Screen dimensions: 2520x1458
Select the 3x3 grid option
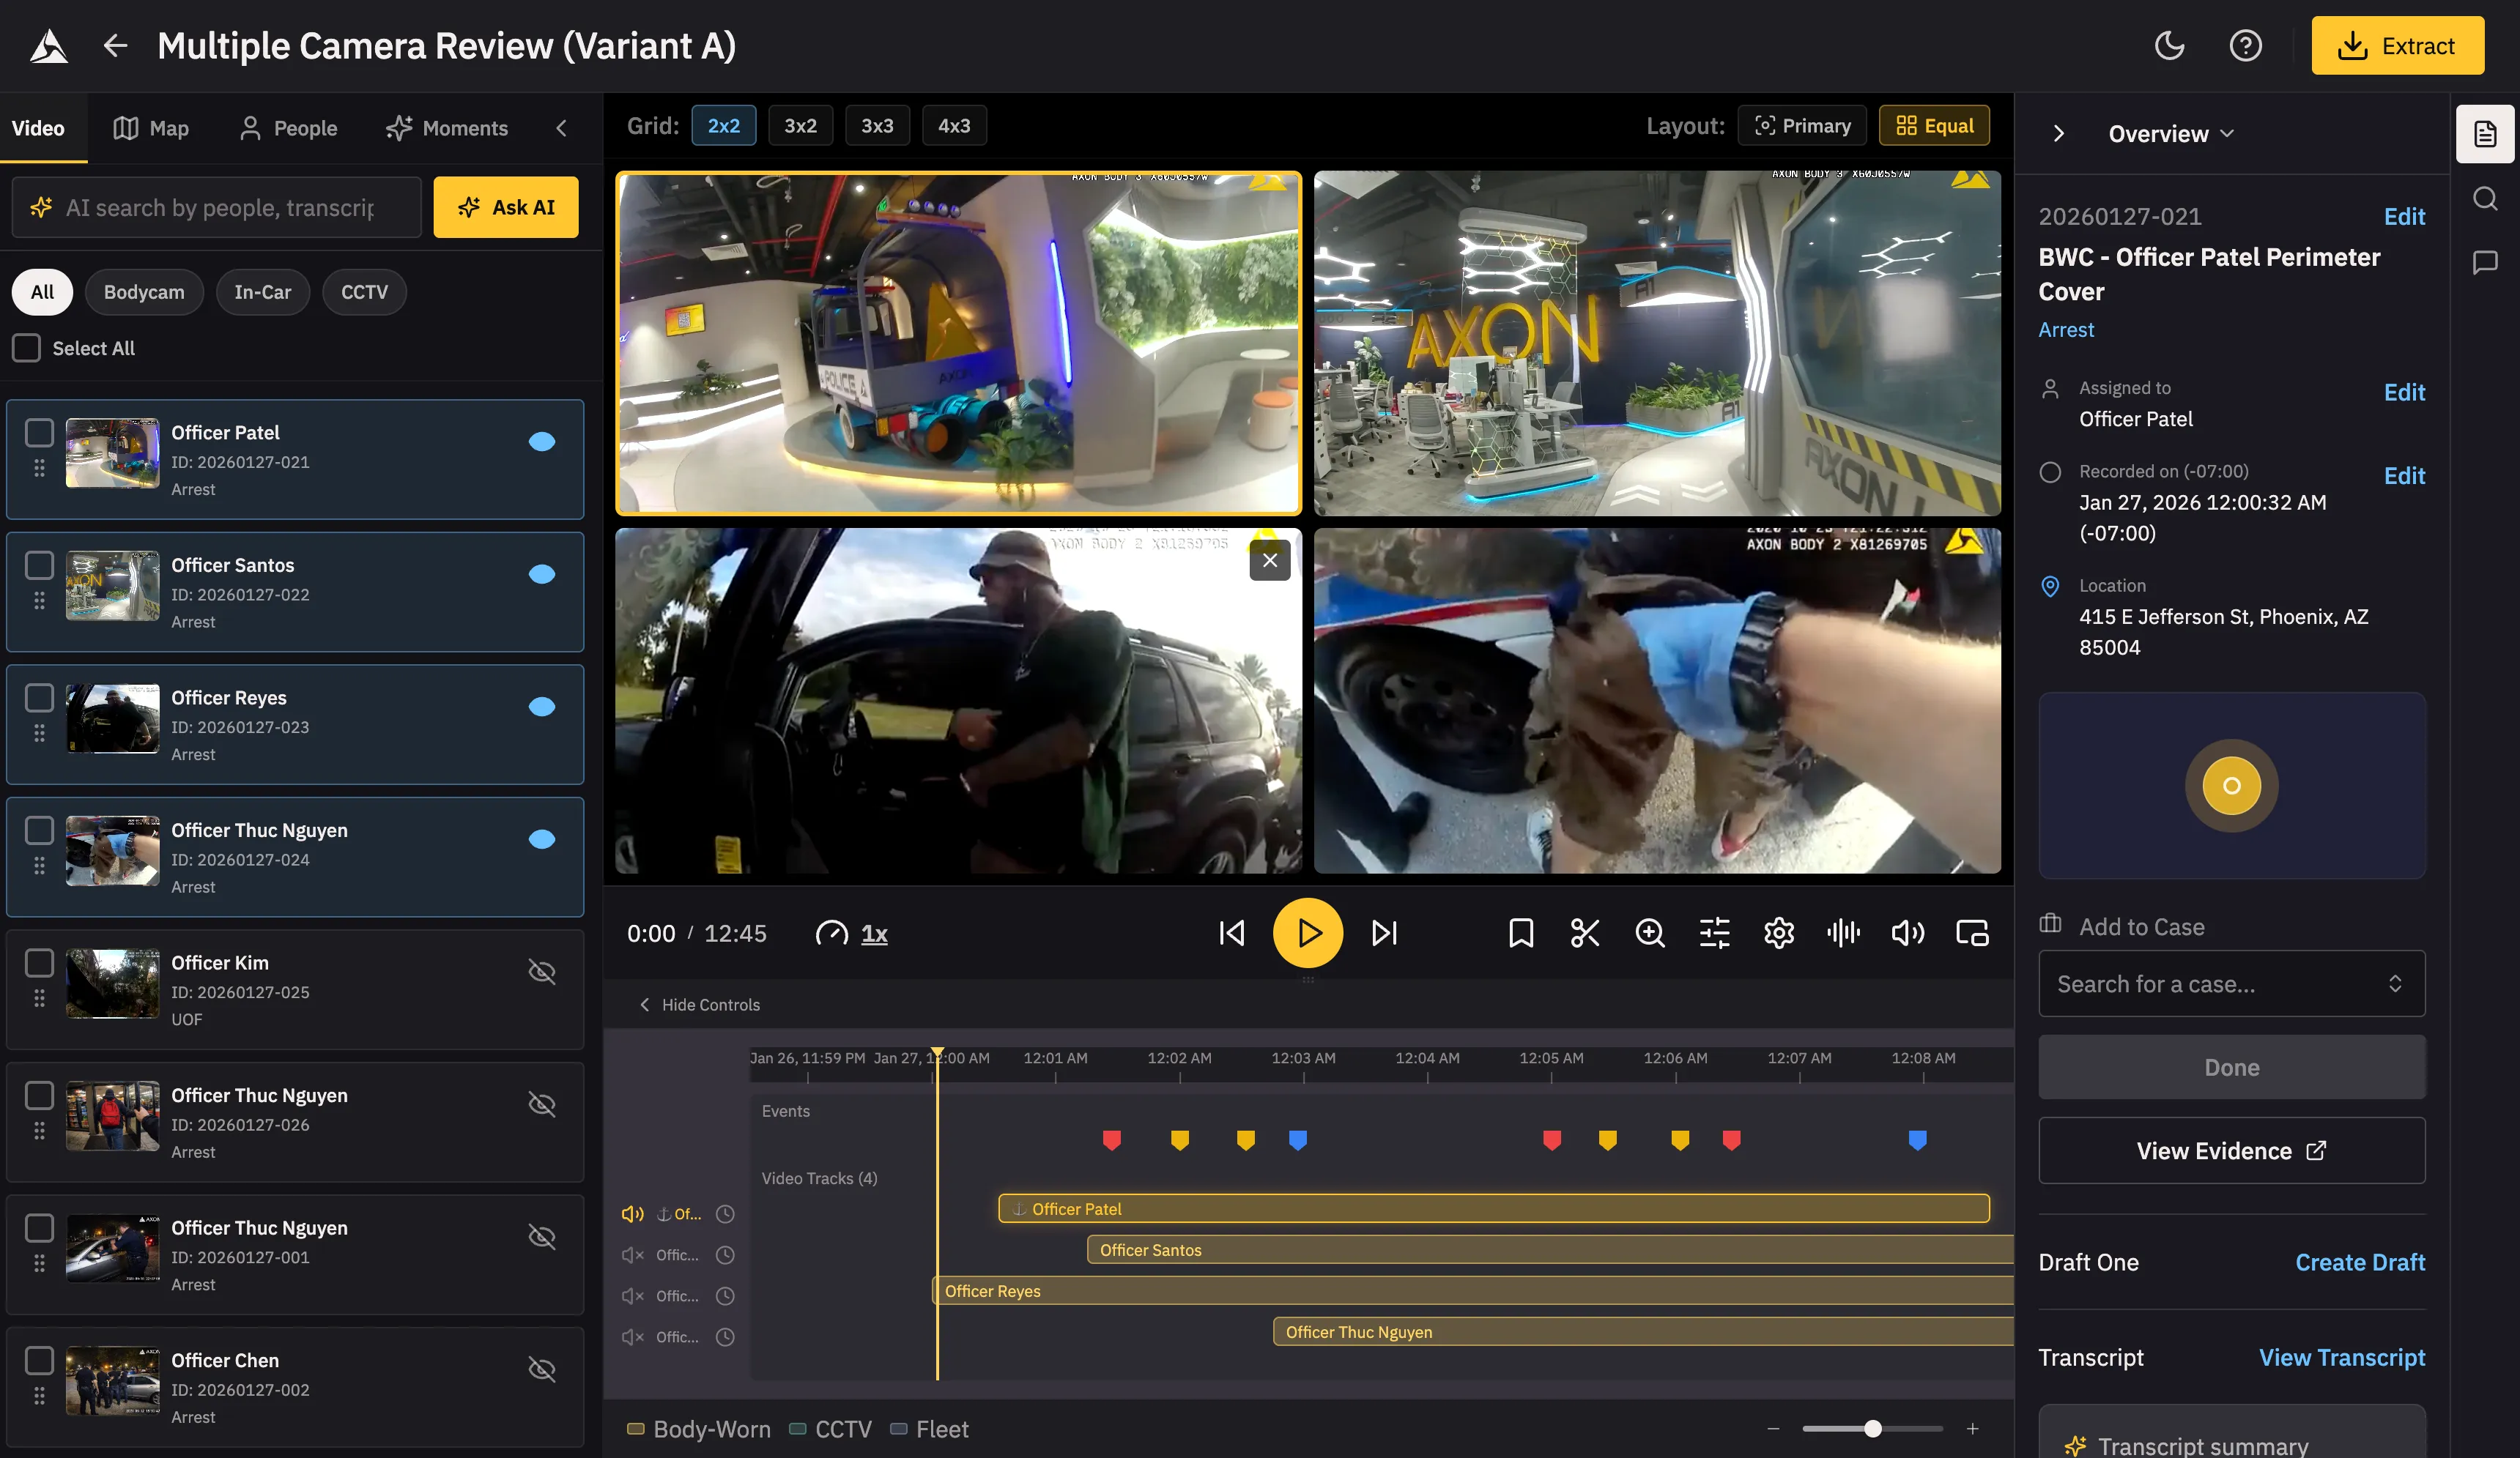877,126
